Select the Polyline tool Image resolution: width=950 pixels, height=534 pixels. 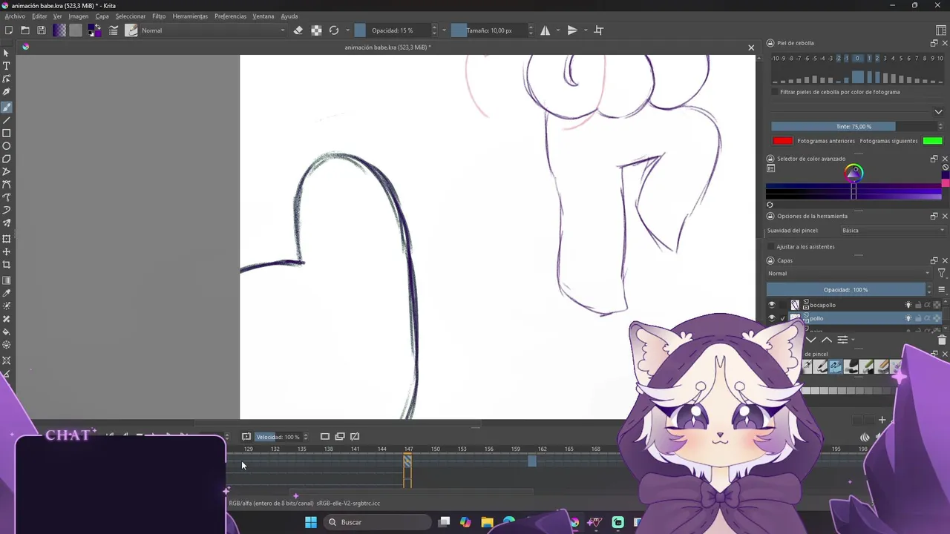click(x=7, y=172)
